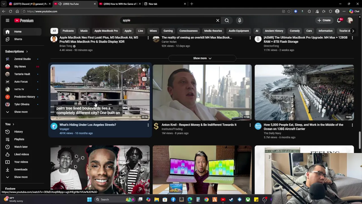Expand the Subscriptions section arrow
This screenshot has height=204, width=362.
coord(27,52)
